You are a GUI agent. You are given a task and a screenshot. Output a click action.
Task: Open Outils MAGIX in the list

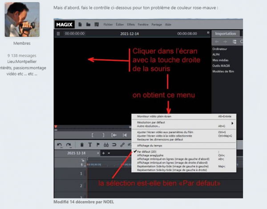[221, 66]
